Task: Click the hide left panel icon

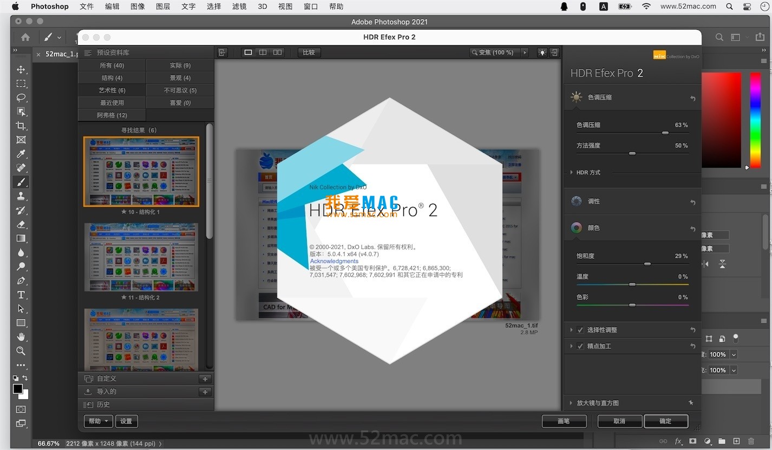Action: (x=223, y=53)
